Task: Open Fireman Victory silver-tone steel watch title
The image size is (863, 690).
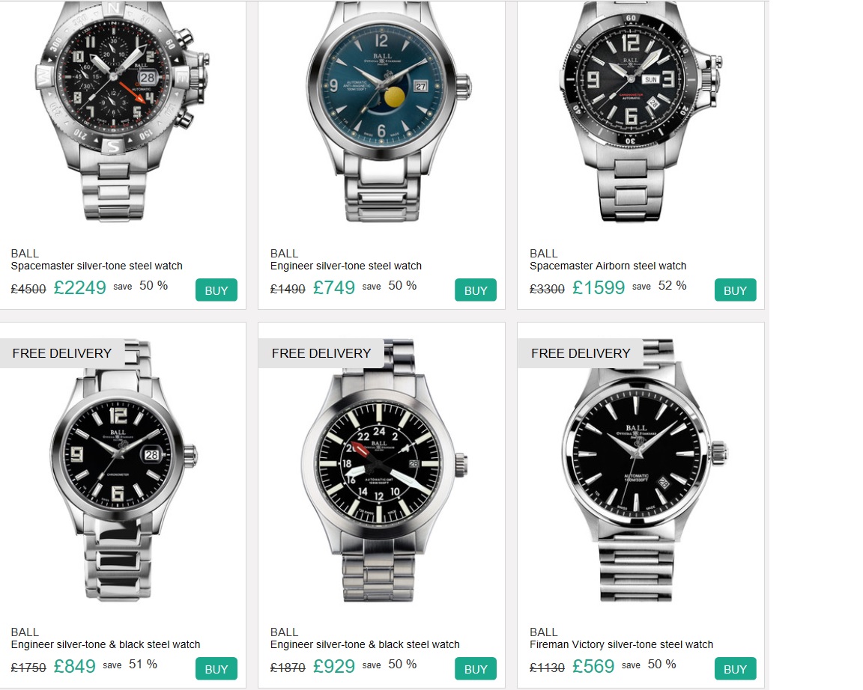Action: (621, 644)
